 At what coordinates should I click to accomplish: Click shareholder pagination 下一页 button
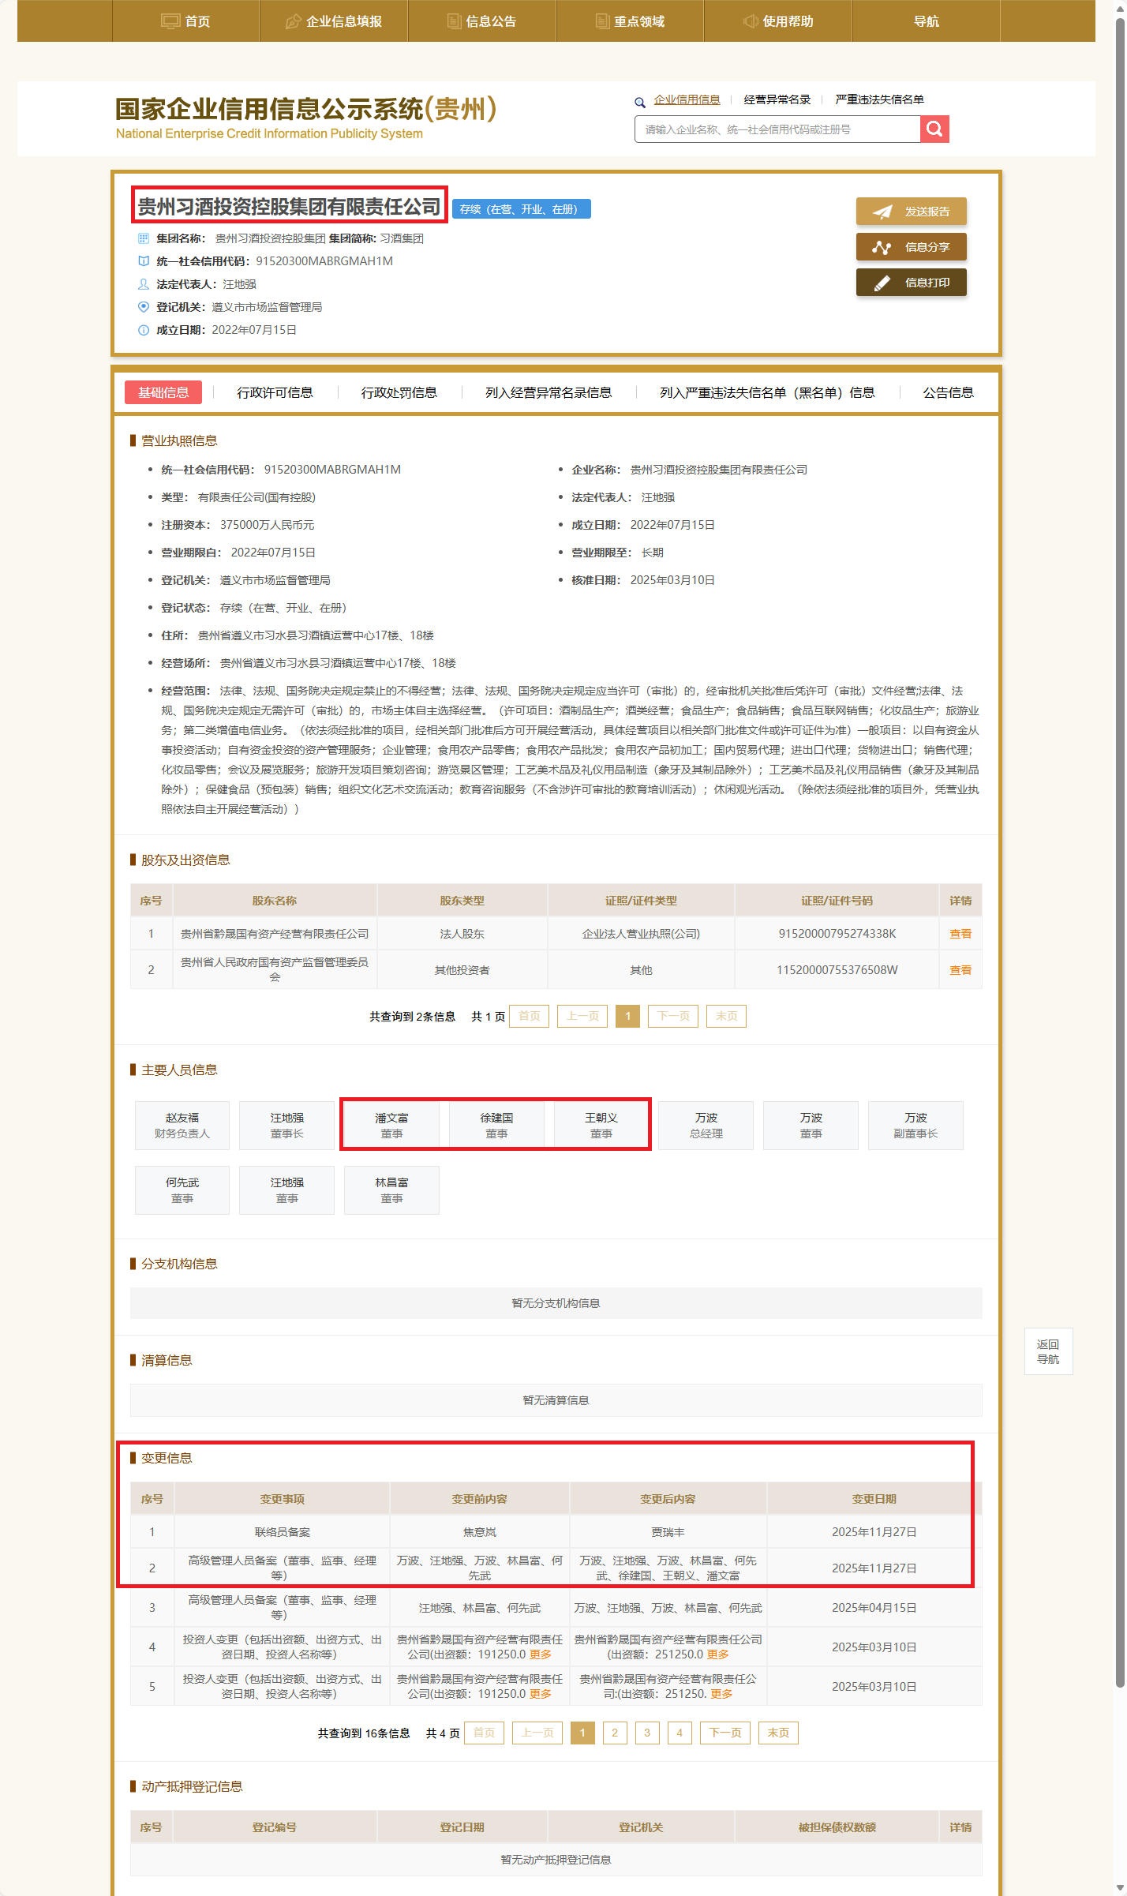click(x=673, y=1016)
